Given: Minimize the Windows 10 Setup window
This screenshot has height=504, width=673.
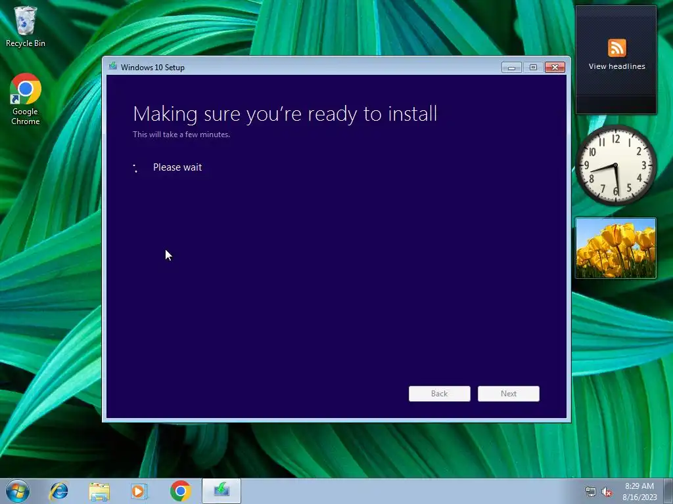Looking at the screenshot, I should (x=511, y=68).
